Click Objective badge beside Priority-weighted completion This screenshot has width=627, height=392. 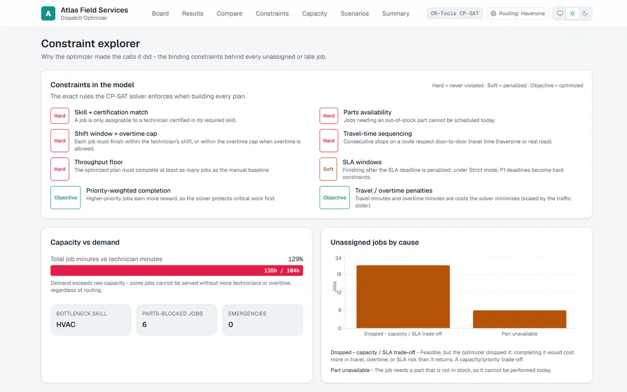(66, 198)
